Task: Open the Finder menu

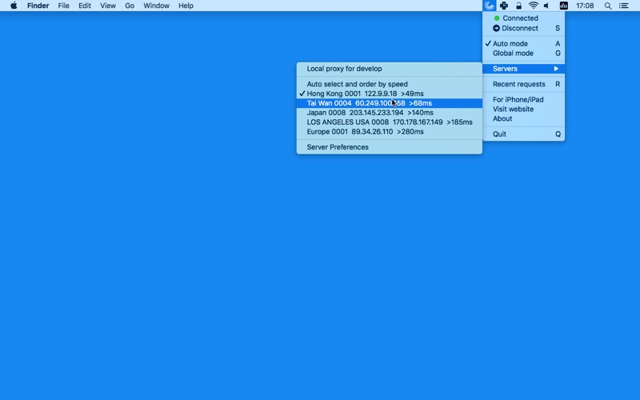Action: pos(38,6)
